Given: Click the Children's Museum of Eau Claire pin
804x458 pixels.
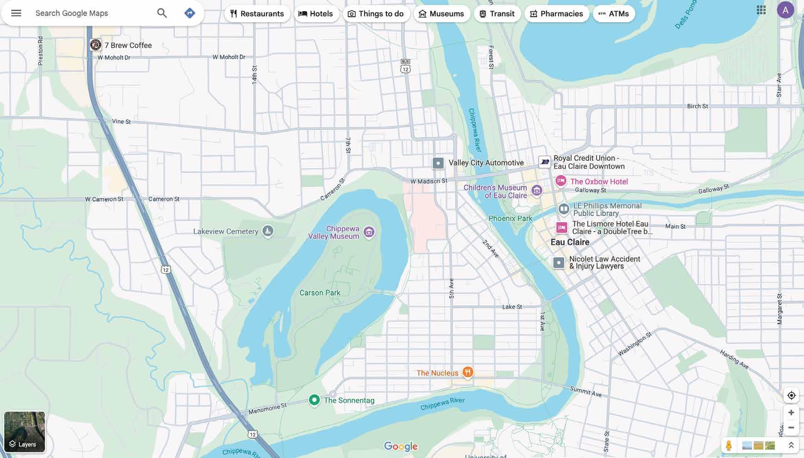Looking at the screenshot, I should point(536,190).
